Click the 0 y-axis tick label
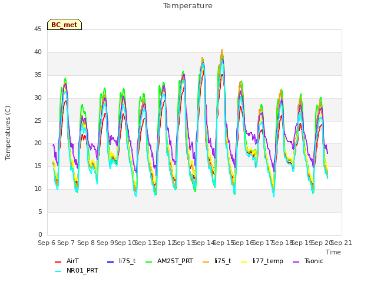Image resolution: width=377 pixels, height=282 pixels. 40,234
